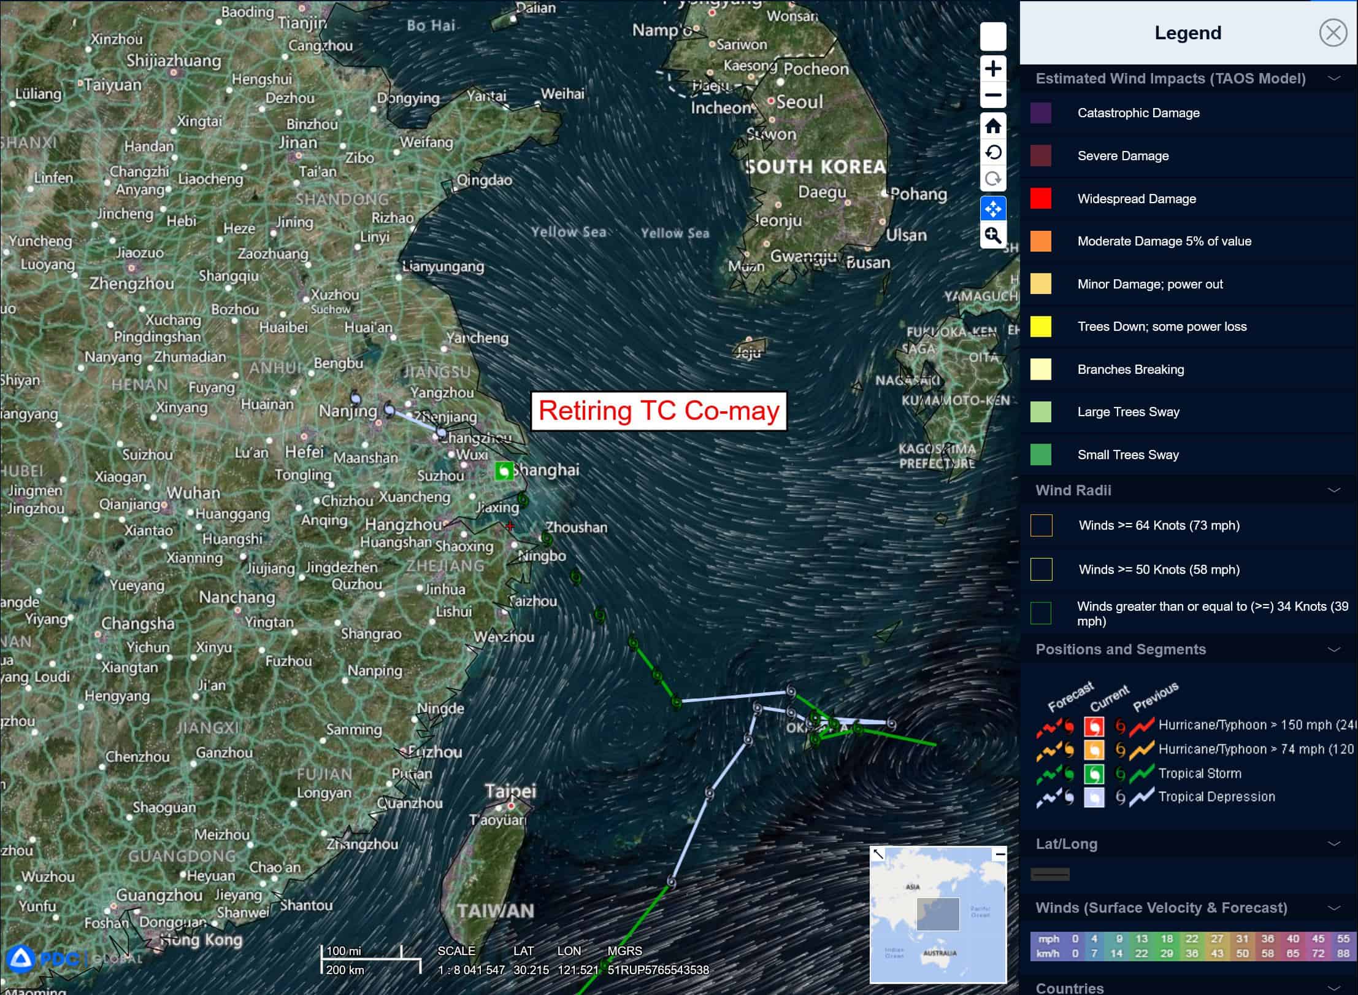Click the Estimated Wind Impacts heading
The height and width of the screenshot is (995, 1358).
tap(1170, 79)
